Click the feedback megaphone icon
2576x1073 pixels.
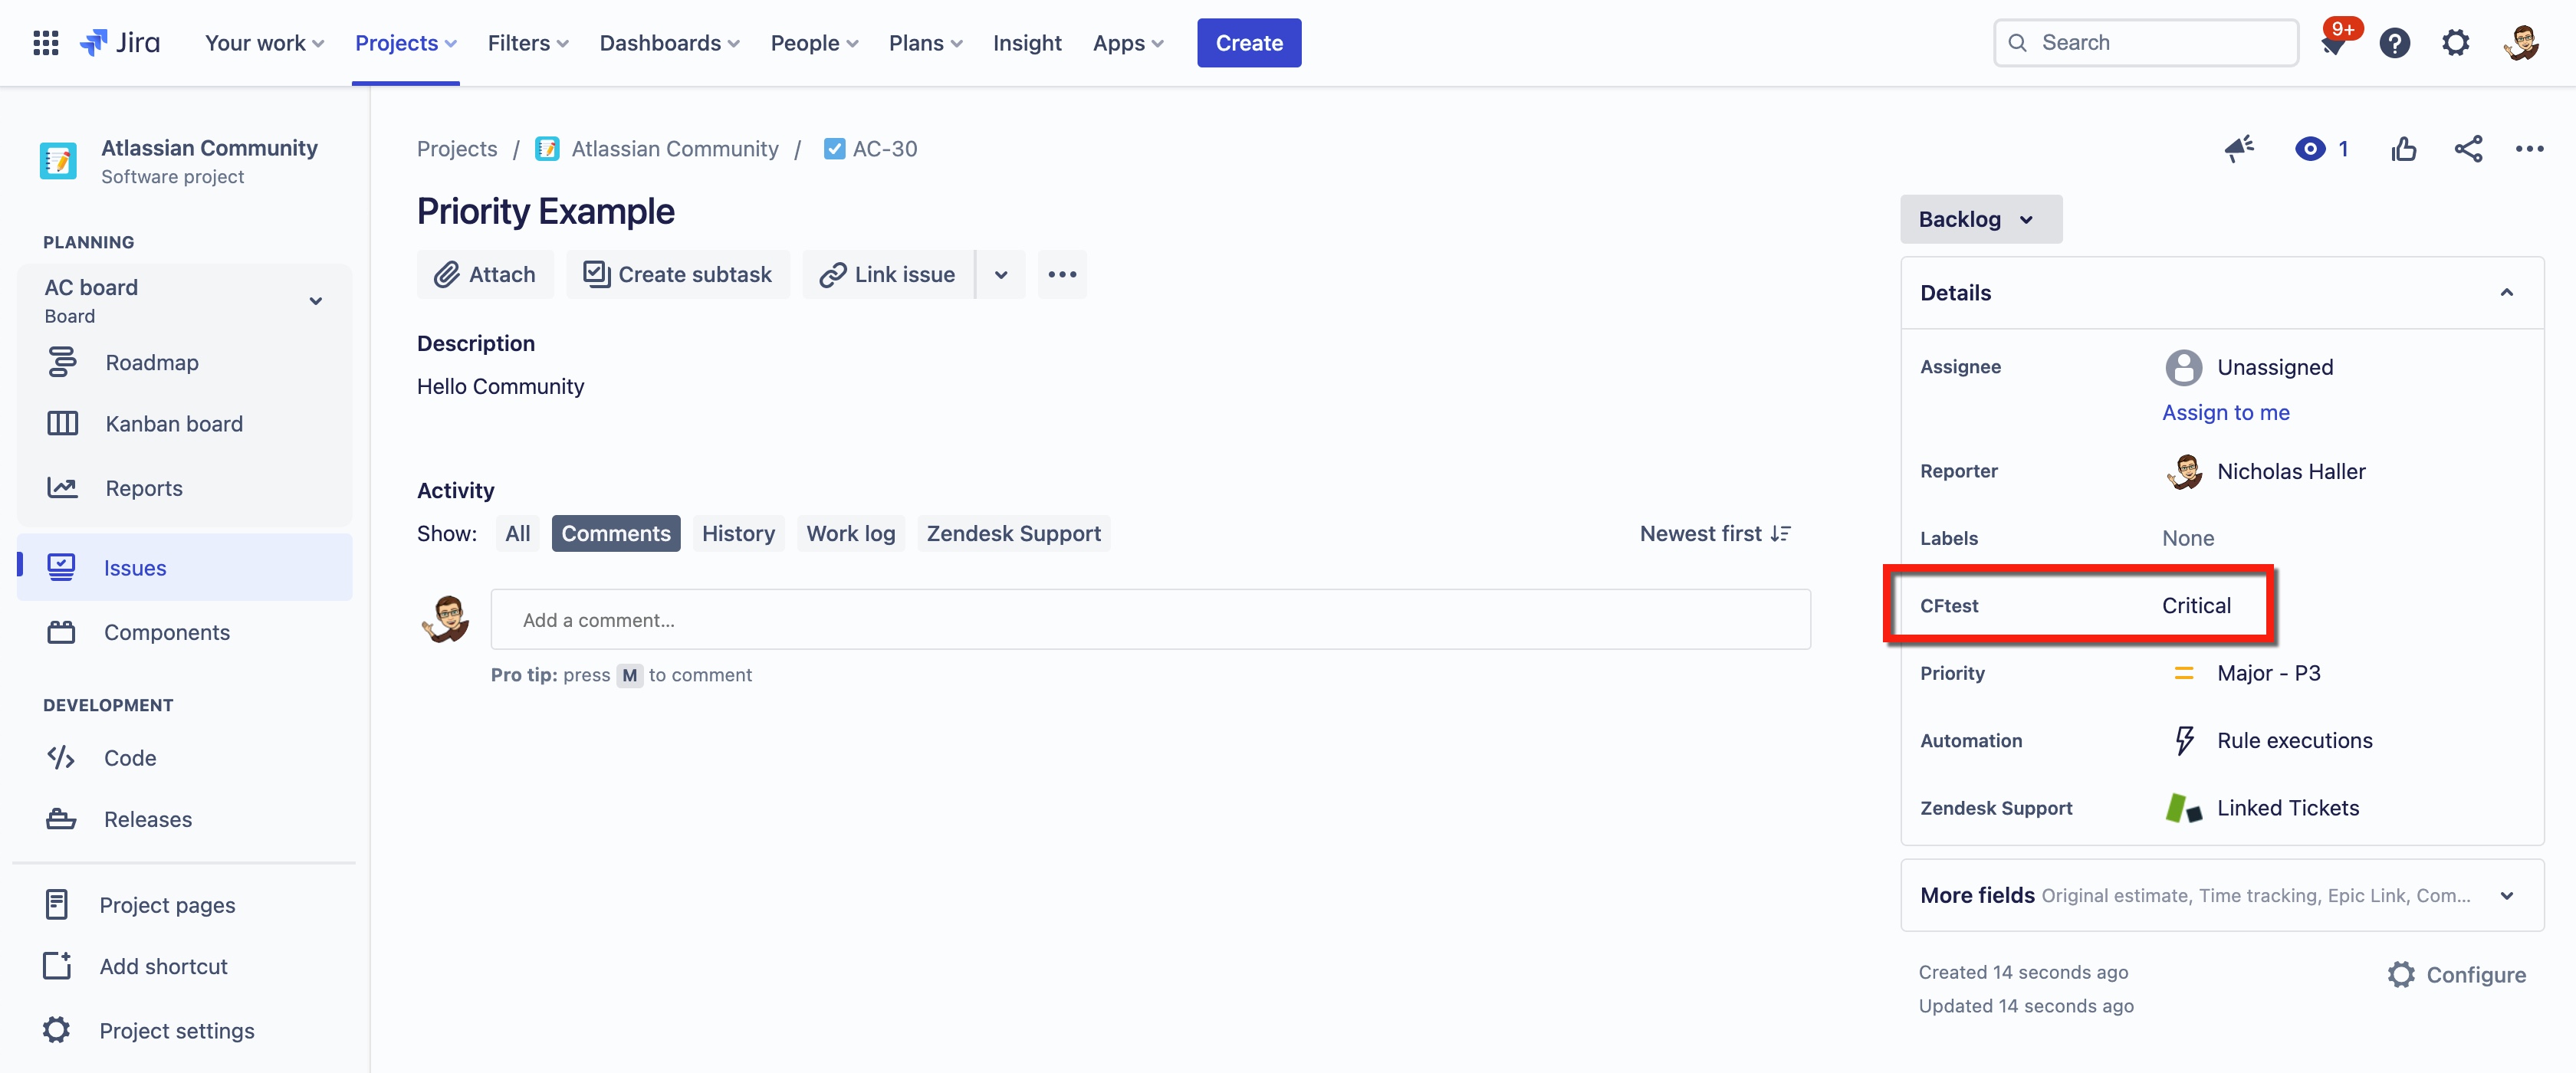tap(2240, 148)
